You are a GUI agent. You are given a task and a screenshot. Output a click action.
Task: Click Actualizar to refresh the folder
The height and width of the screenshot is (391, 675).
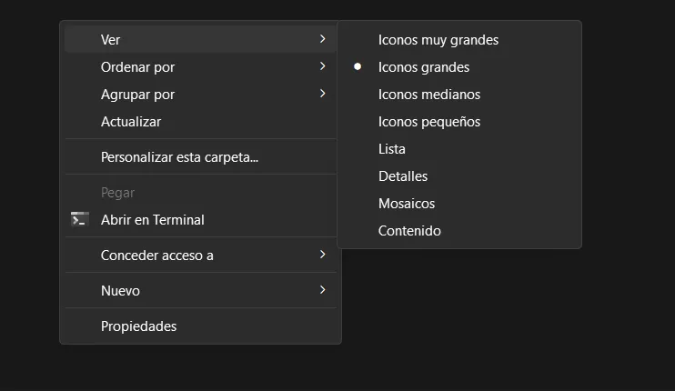click(x=131, y=121)
